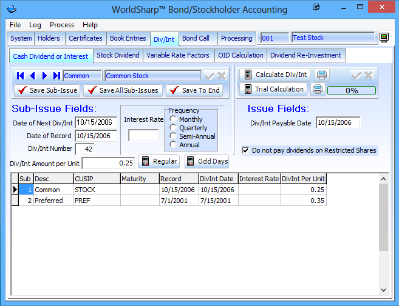Click the Calculate Div/Int button

(275, 75)
